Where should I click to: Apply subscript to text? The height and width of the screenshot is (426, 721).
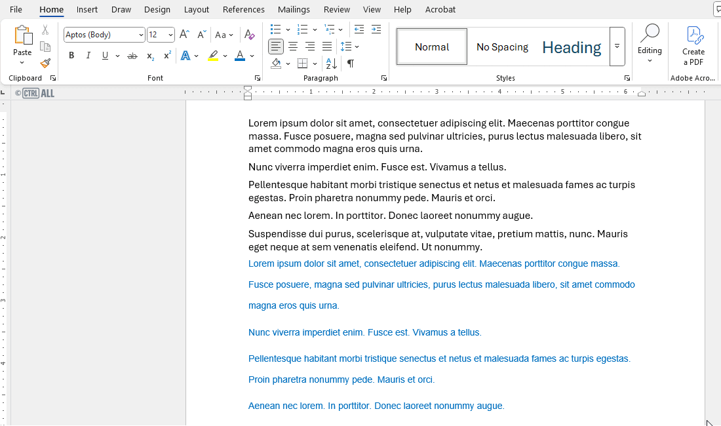pyautogui.click(x=149, y=55)
